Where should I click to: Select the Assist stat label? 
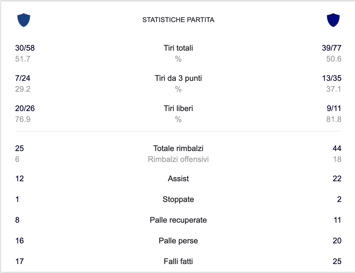tap(178, 178)
